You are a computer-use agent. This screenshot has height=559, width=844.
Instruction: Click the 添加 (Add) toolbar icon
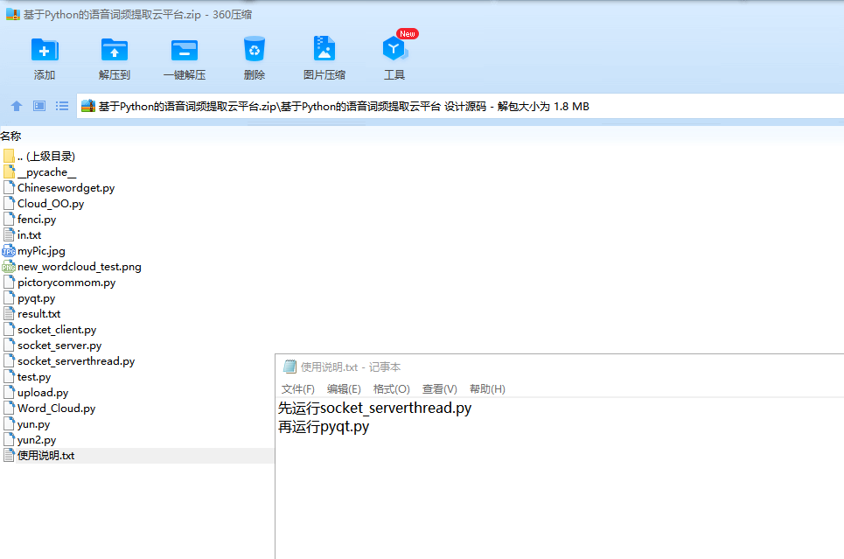point(45,51)
